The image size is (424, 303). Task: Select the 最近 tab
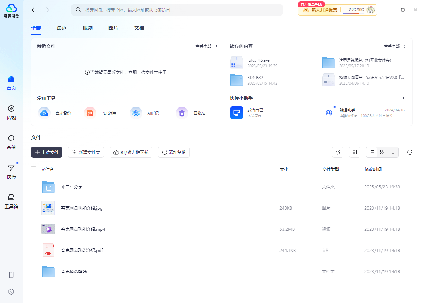[x=62, y=28]
